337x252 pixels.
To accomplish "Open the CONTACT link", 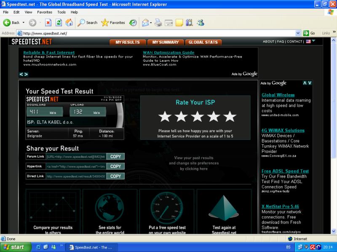I will (294, 42).
